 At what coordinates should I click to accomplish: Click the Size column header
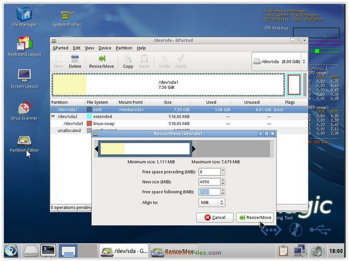click(x=168, y=102)
